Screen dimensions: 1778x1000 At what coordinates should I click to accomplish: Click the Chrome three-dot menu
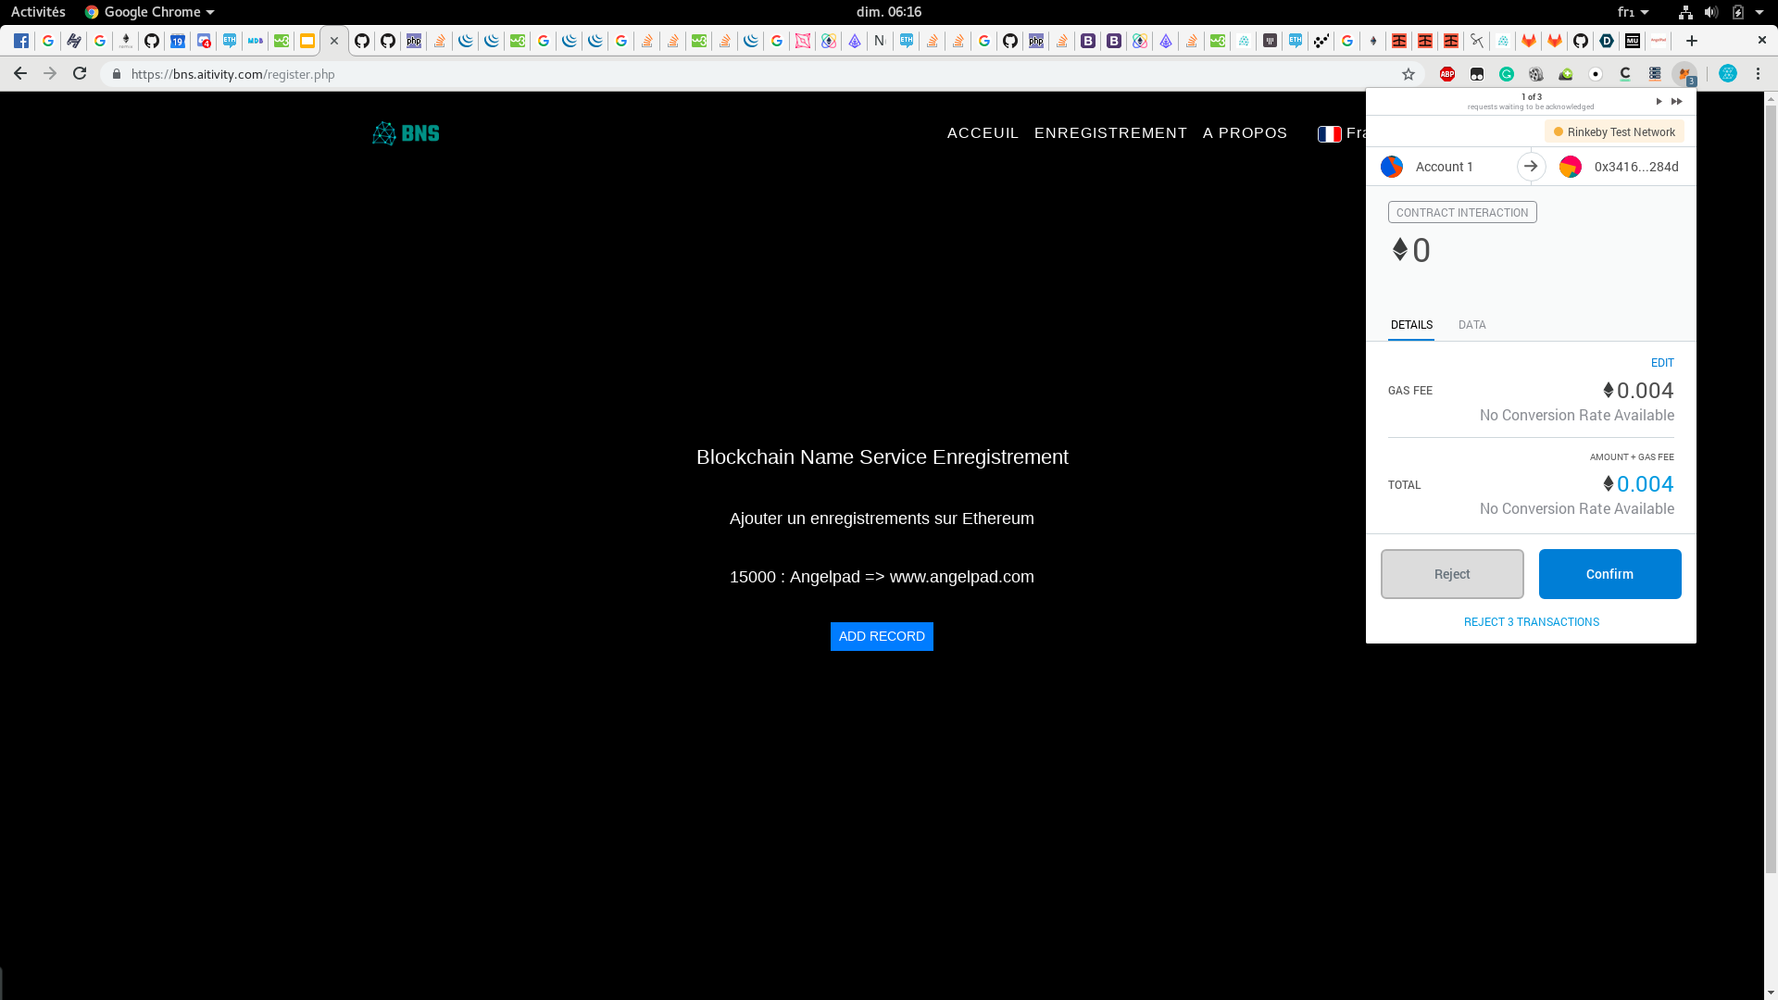click(x=1758, y=74)
